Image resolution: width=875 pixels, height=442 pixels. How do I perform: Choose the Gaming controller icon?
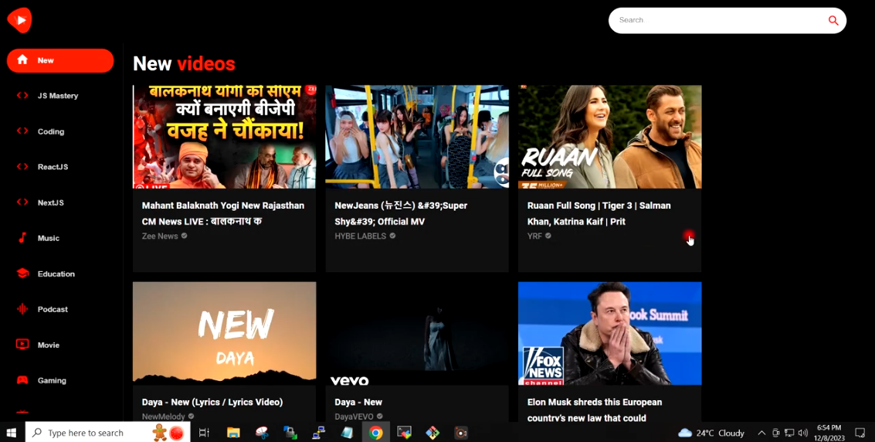pyautogui.click(x=22, y=380)
